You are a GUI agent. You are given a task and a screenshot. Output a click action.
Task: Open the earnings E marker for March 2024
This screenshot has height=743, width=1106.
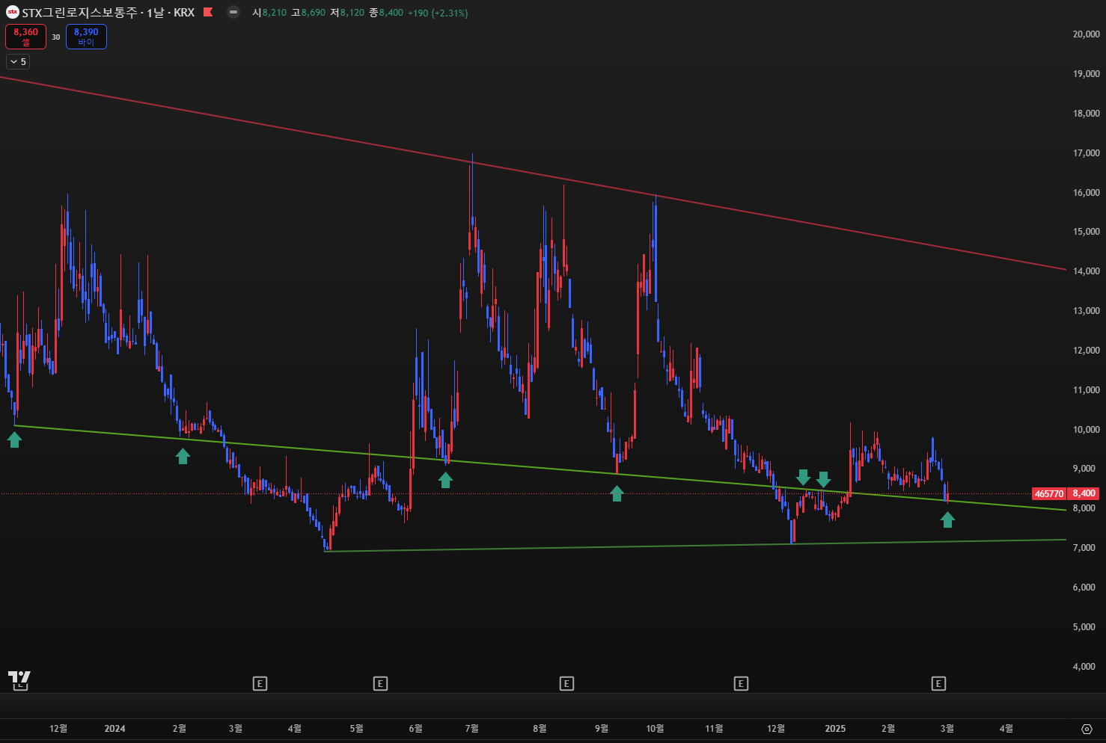point(260,683)
